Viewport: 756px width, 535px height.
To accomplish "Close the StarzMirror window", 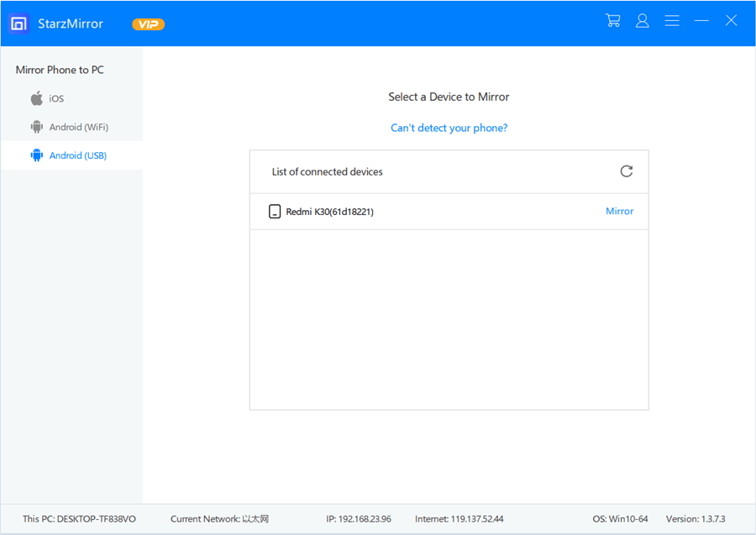I will pyautogui.click(x=731, y=20).
